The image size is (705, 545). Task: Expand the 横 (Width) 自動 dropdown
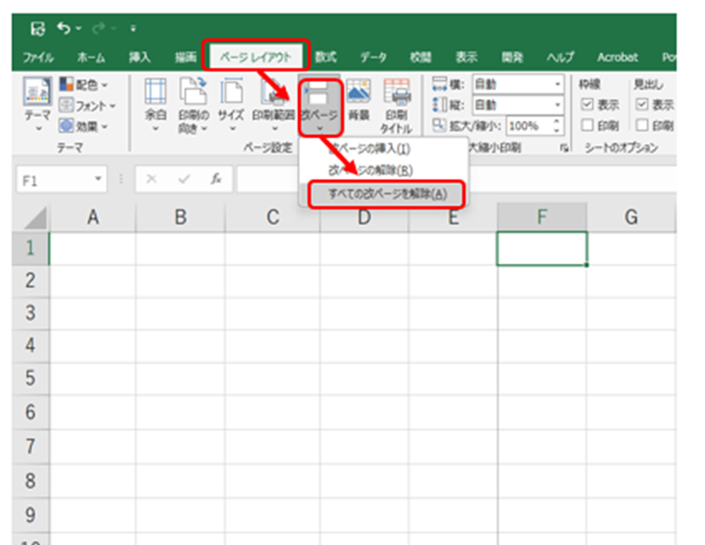(x=558, y=84)
